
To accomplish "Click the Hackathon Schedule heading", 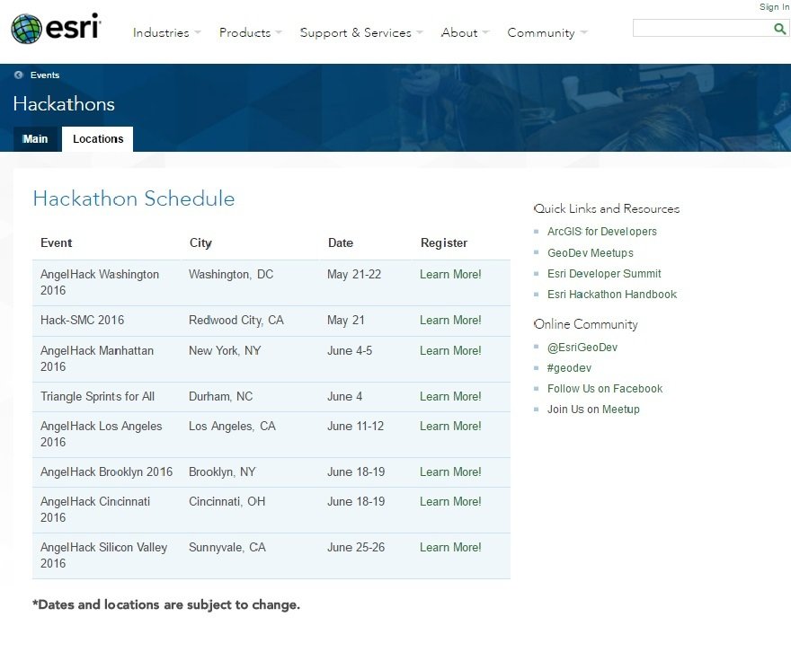I will click(134, 198).
